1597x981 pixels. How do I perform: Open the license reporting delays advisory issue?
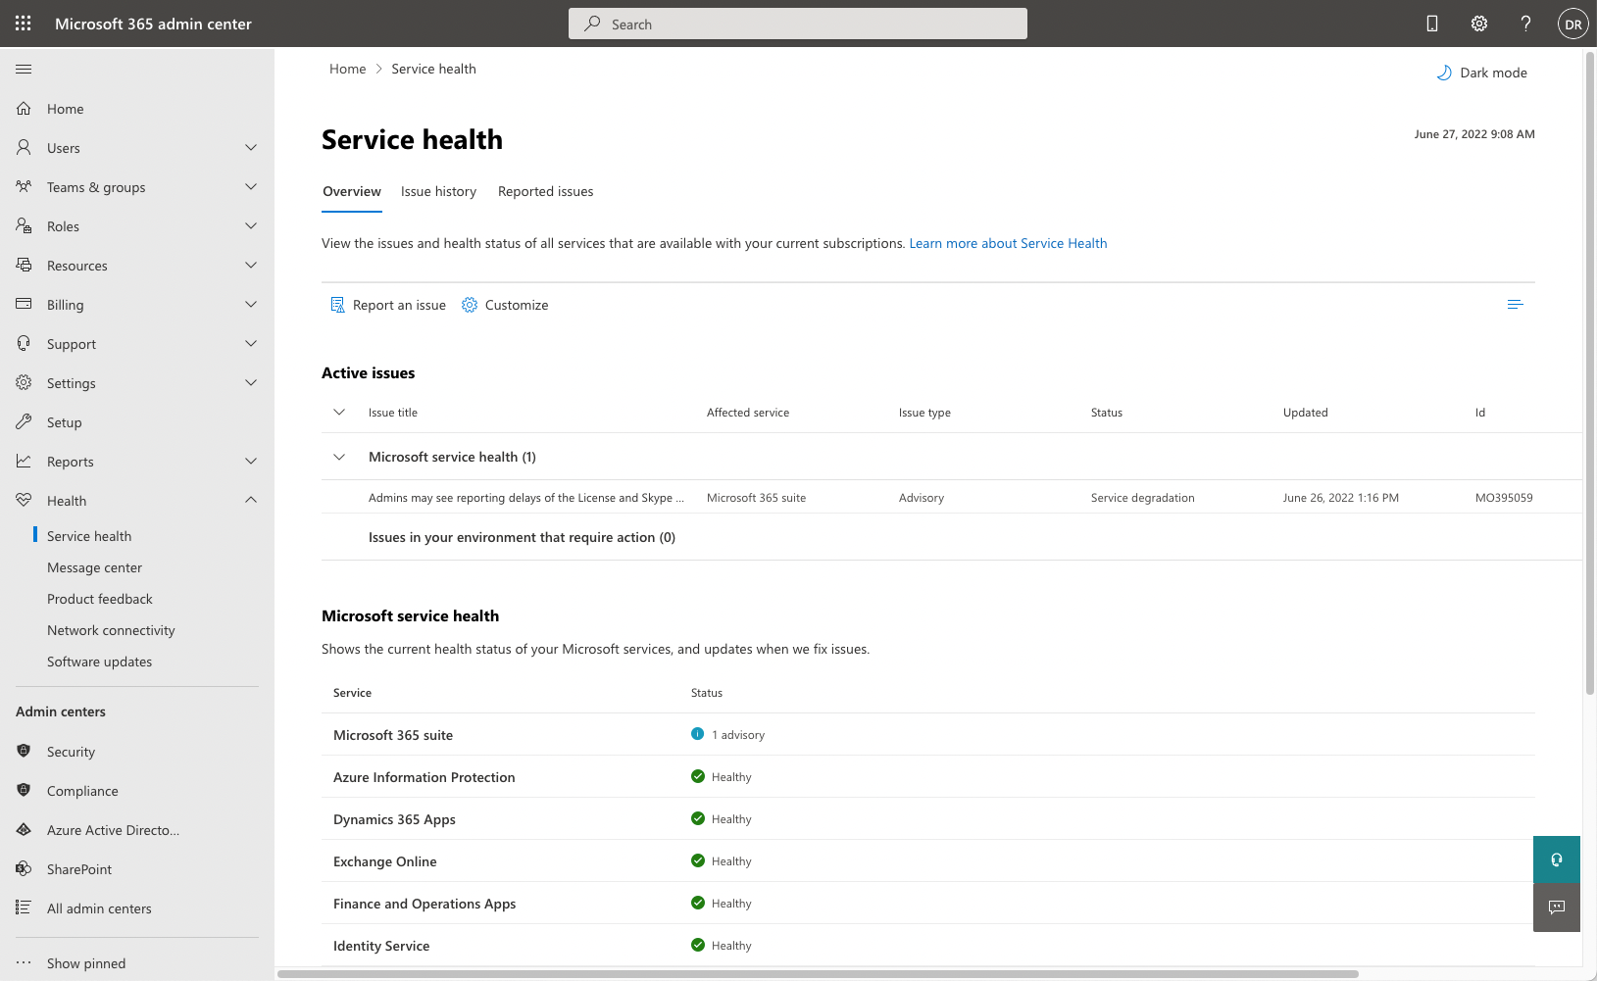click(x=526, y=498)
